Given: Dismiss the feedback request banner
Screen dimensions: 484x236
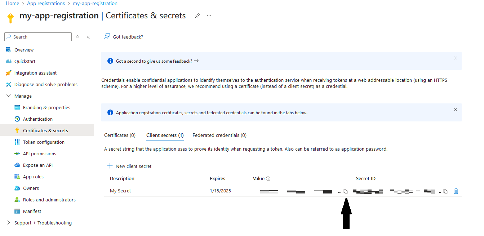Looking at the screenshot, I should click(456, 58).
